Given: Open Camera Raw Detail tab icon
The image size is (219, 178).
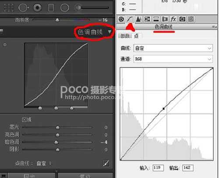Looking at the screenshot, I should coord(138,19).
